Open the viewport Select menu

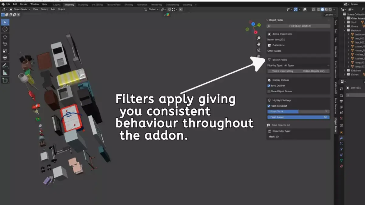44,9
